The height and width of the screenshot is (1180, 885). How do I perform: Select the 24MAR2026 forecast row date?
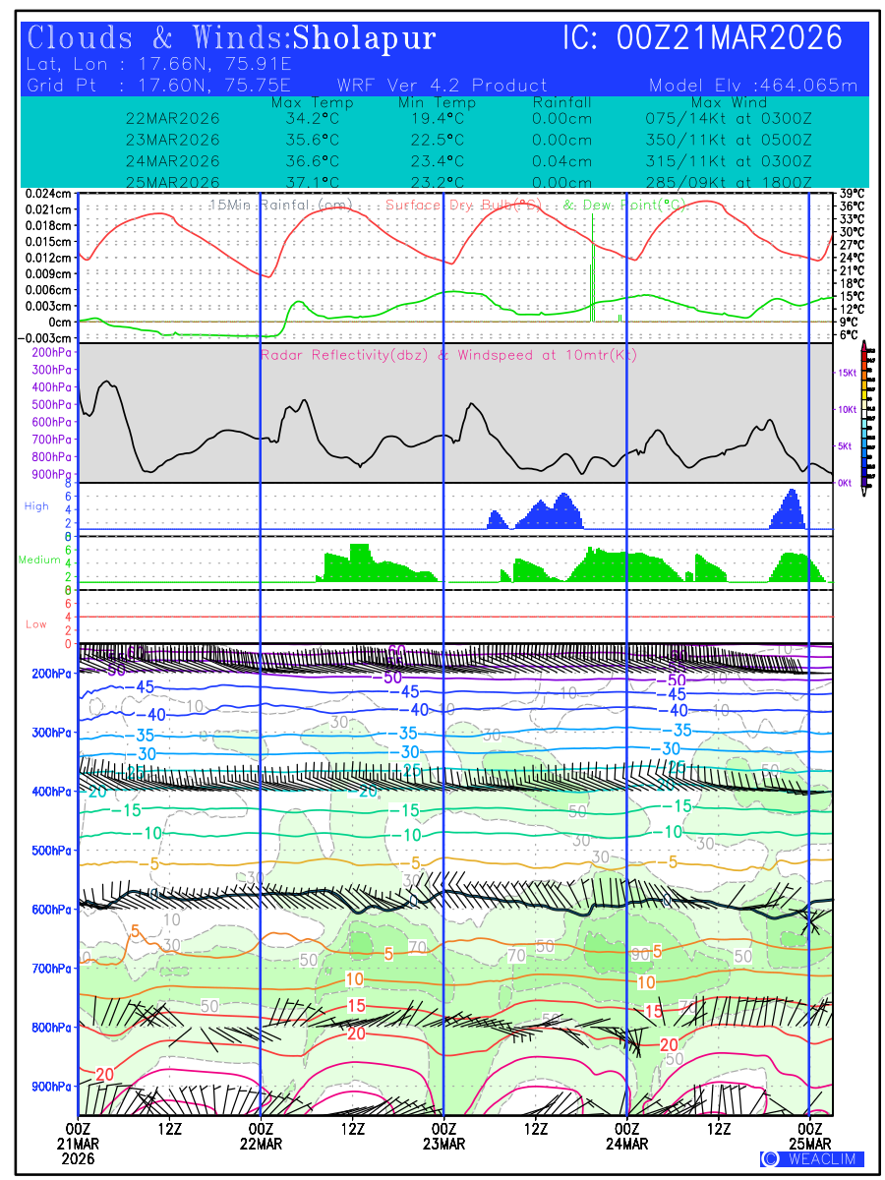173,161
